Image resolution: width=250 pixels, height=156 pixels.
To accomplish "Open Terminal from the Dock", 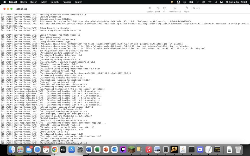I will coord(191,150).
